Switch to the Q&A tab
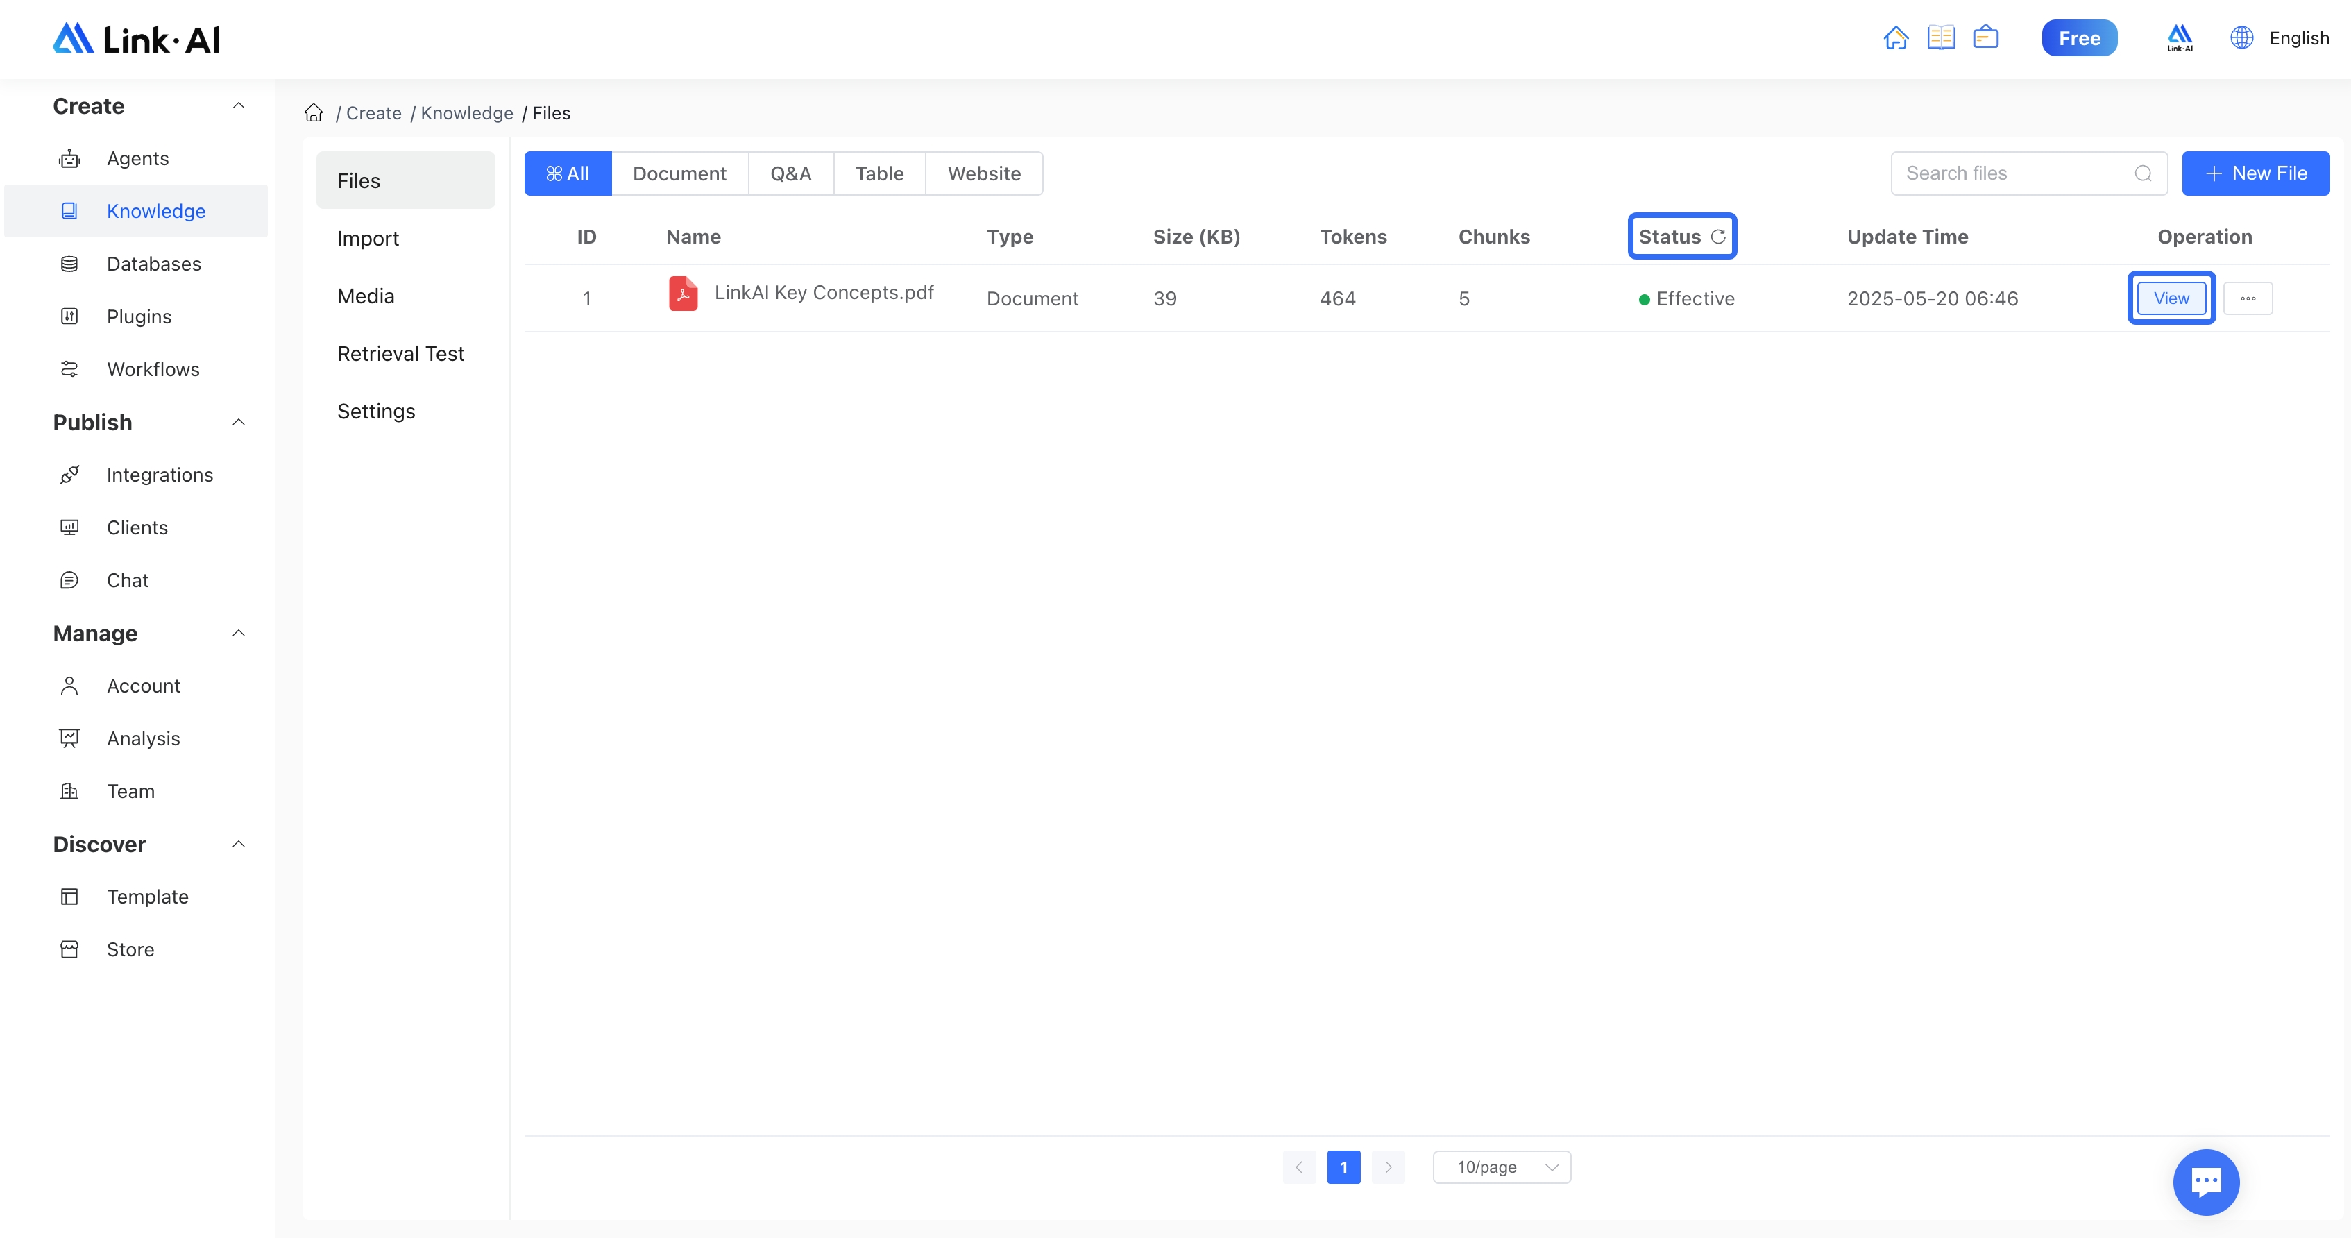 click(790, 173)
